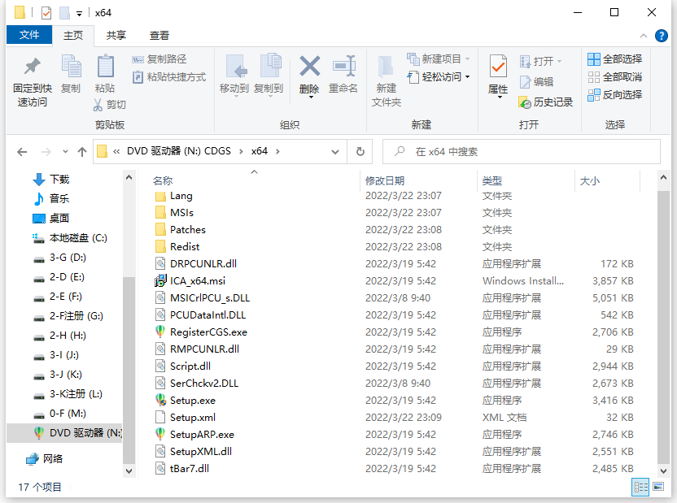Open the 文件 (File) menu tab
Viewport: 677px width, 503px height.
tap(29, 35)
